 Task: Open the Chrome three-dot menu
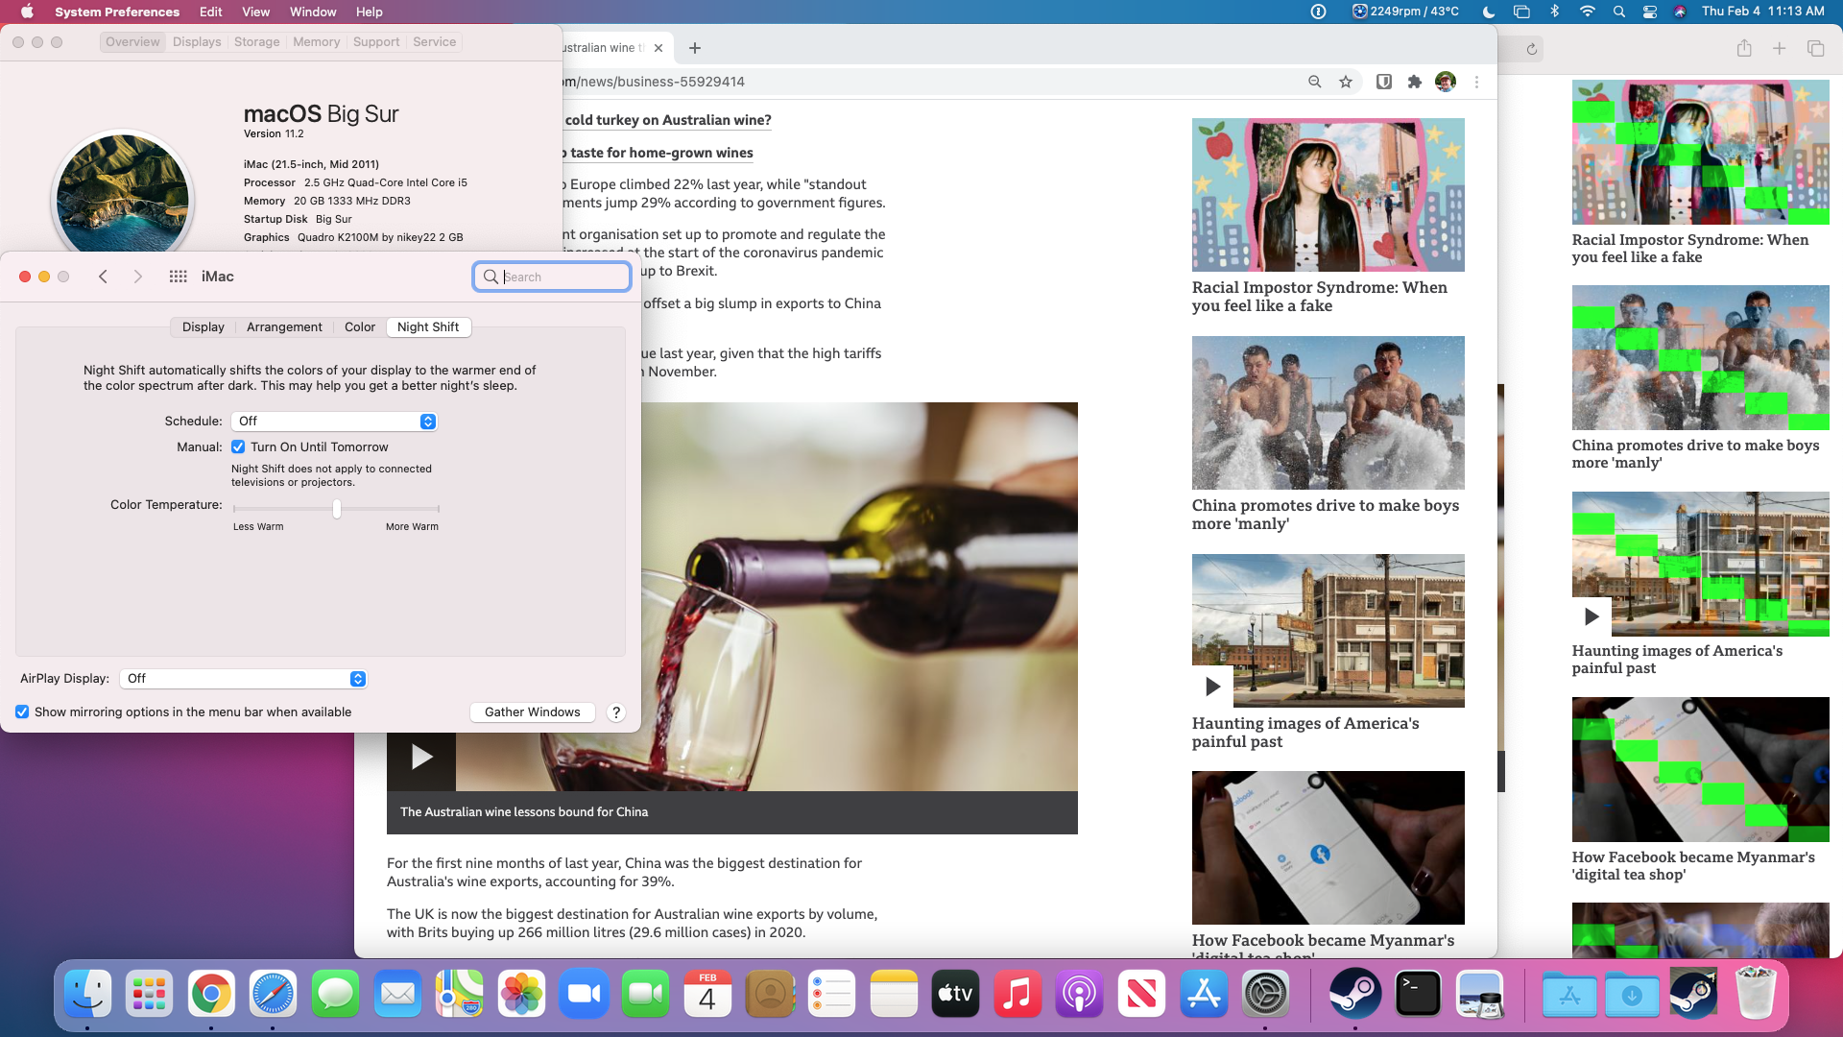1476,82
